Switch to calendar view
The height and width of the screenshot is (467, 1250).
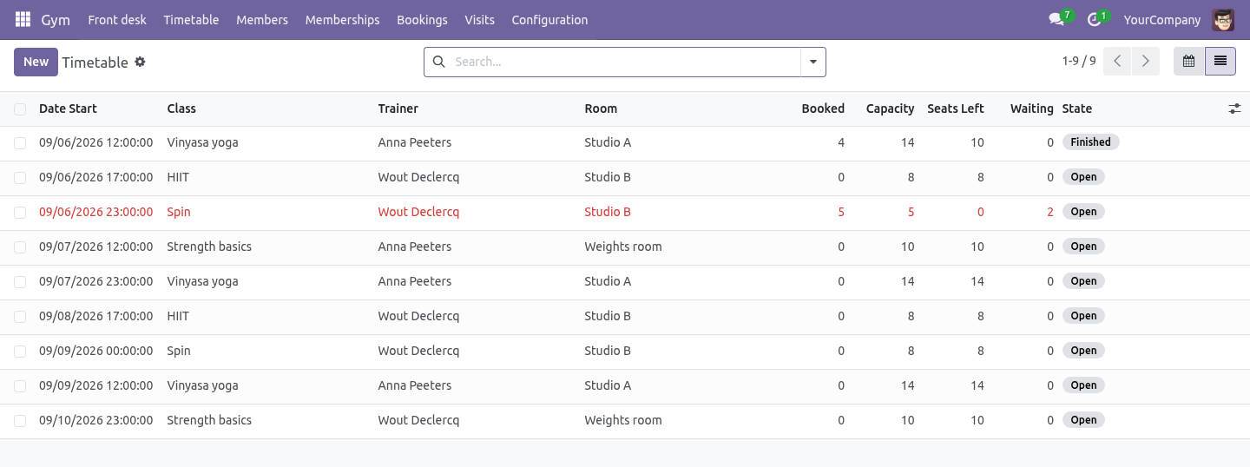(x=1189, y=62)
